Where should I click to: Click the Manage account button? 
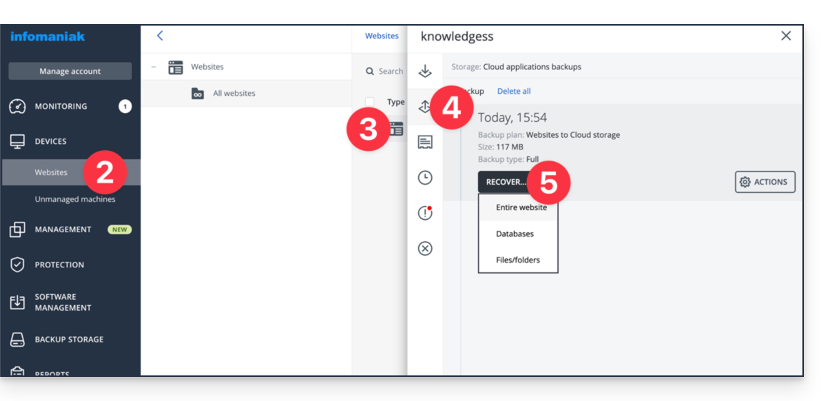(70, 71)
